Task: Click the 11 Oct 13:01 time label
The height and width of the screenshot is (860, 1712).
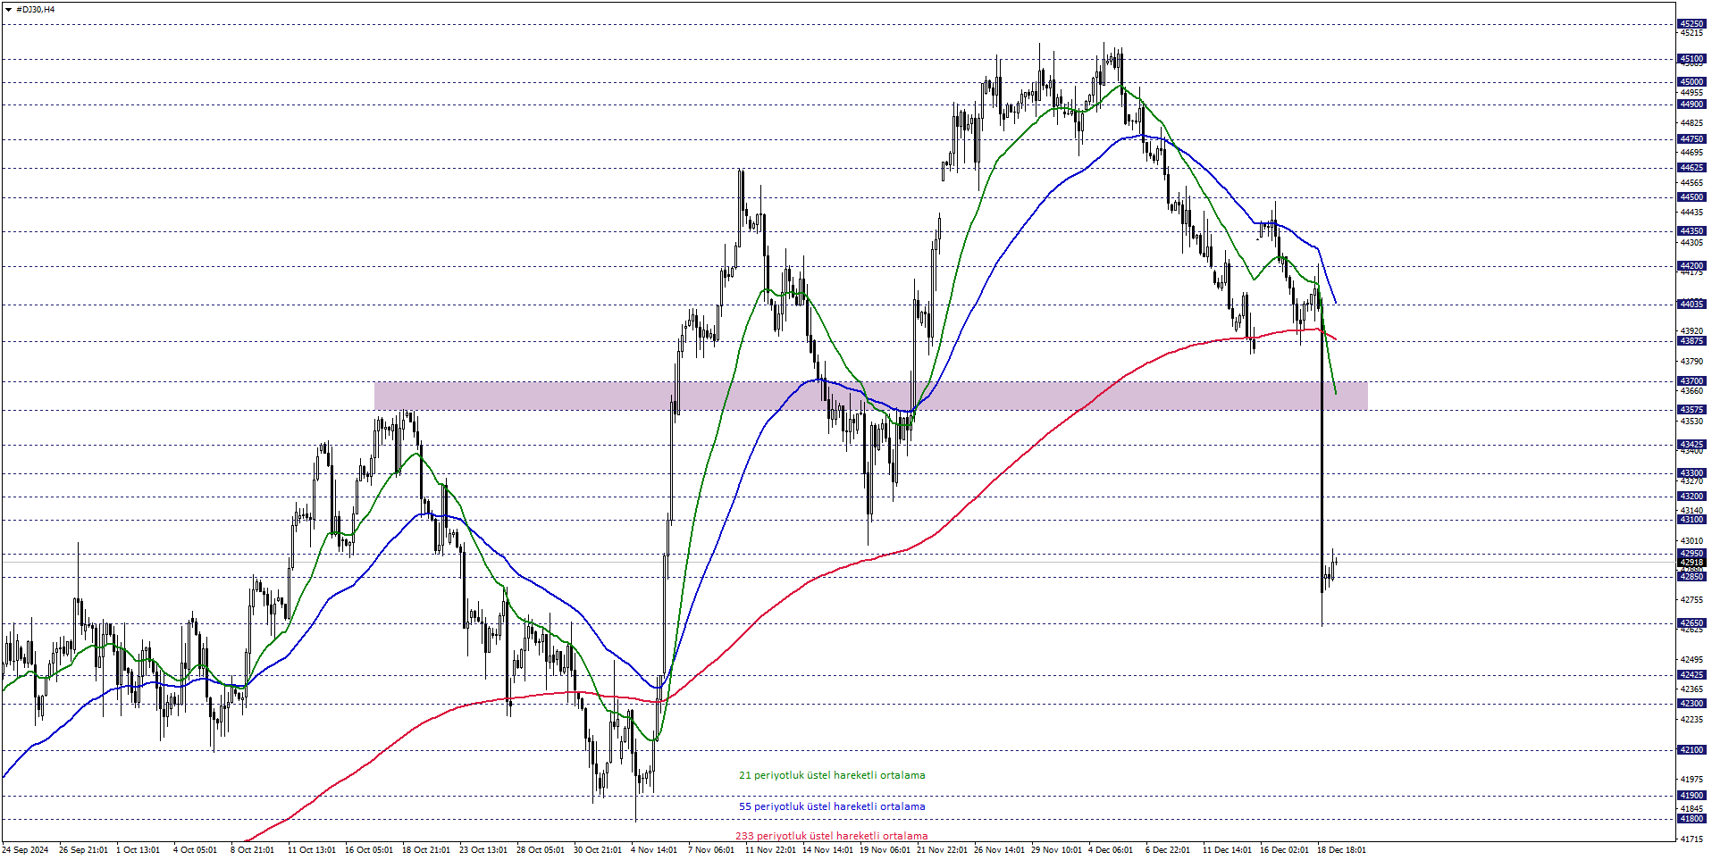Action: point(312,850)
